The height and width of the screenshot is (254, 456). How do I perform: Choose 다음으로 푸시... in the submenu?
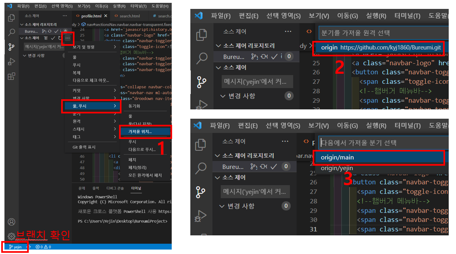coord(145,149)
